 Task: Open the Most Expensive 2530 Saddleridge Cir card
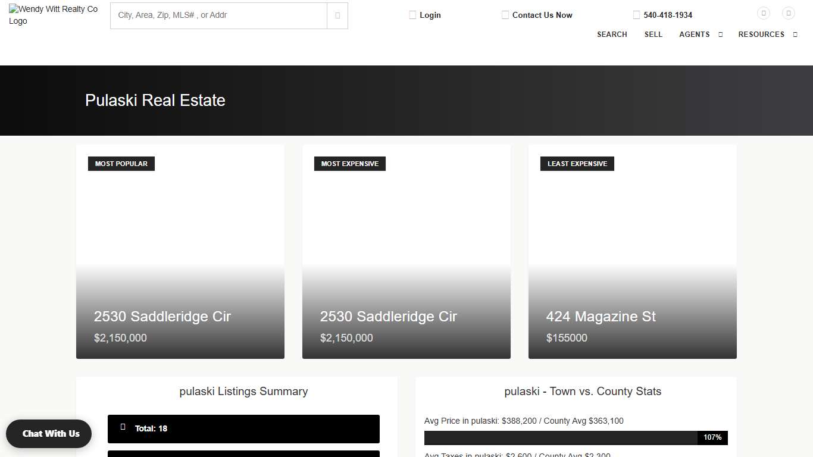click(406, 252)
